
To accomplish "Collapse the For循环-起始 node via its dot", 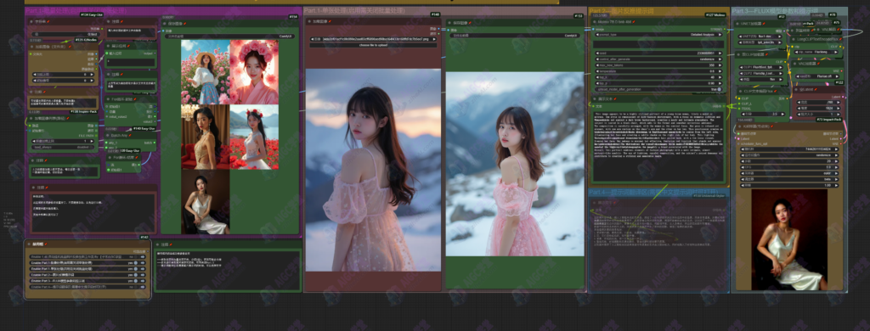I will [x=108, y=99].
